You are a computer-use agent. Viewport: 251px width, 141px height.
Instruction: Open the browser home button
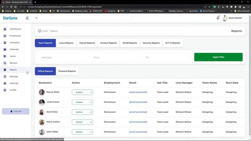coord(15,7)
